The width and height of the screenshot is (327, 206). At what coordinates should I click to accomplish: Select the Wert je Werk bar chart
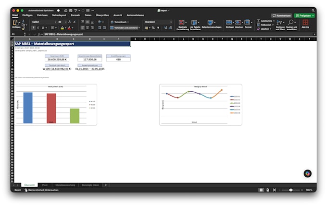click(x=55, y=105)
